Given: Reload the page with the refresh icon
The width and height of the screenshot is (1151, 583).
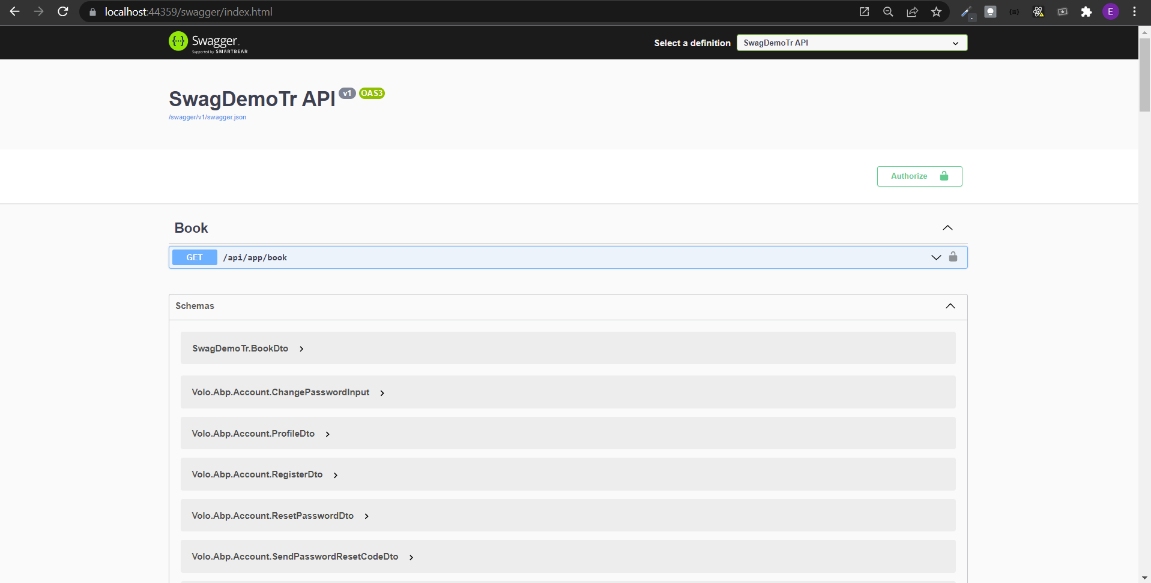Looking at the screenshot, I should click(62, 11).
